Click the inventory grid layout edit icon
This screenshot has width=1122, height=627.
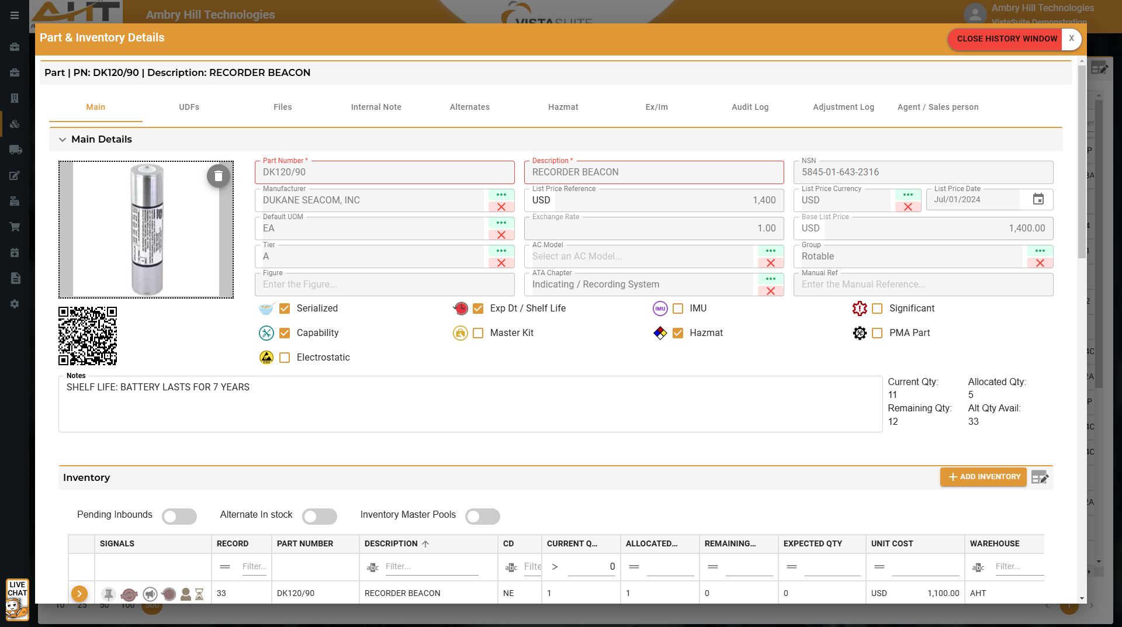tap(1040, 477)
